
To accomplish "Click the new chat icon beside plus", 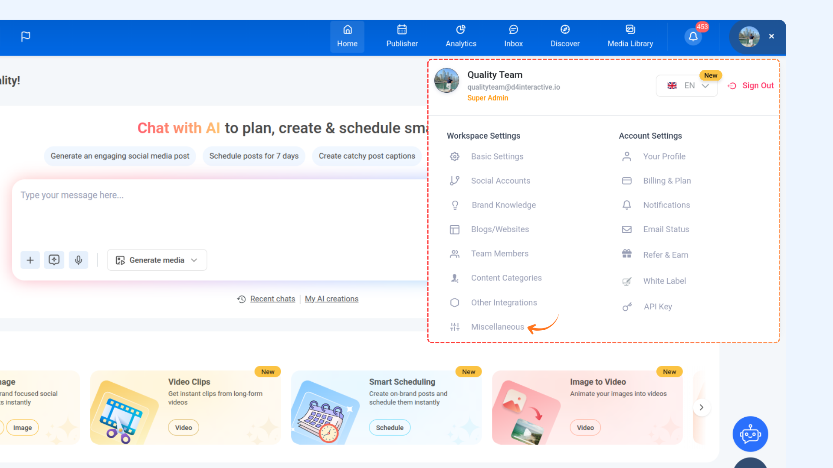I will click(x=54, y=260).
